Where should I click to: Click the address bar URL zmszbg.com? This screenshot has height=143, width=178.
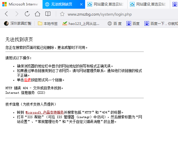[100, 14]
